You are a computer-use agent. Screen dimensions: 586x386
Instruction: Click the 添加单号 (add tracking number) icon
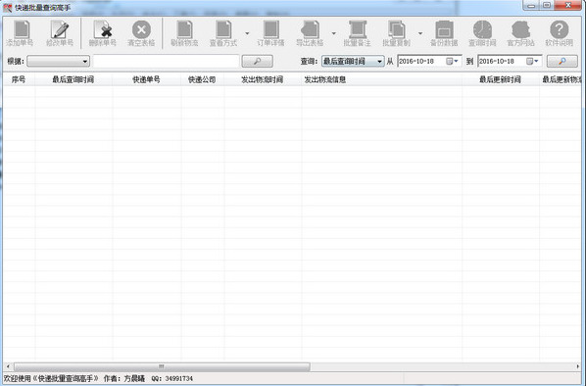tap(21, 29)
